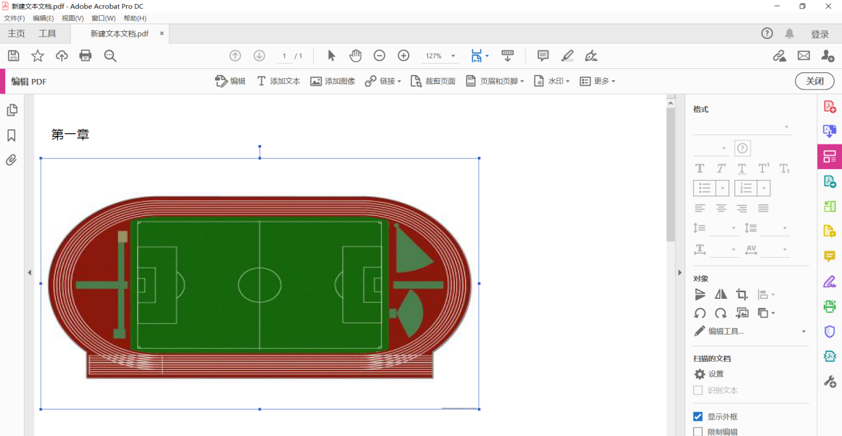The image size is (842, 436).
Task: Rotate object clockwise
Action: coord(721,313)
